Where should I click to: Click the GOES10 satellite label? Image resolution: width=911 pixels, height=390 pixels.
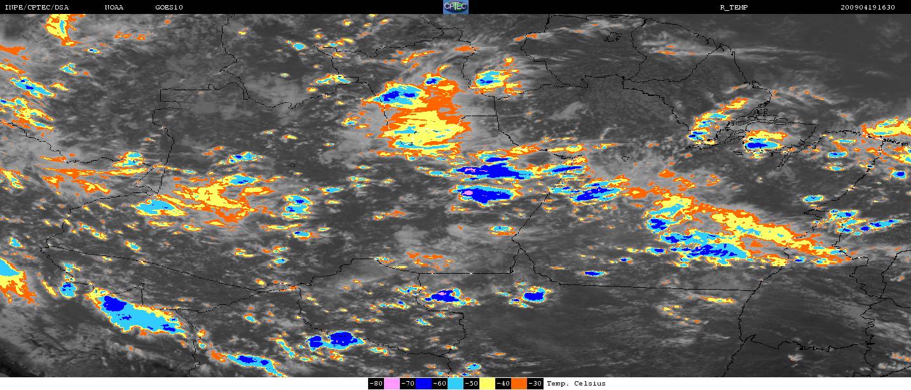coord(168,8)
